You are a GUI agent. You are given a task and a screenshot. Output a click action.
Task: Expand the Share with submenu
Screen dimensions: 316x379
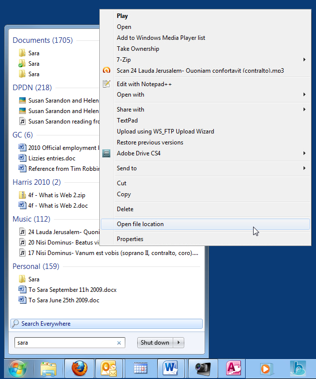(x=304, y=110)
